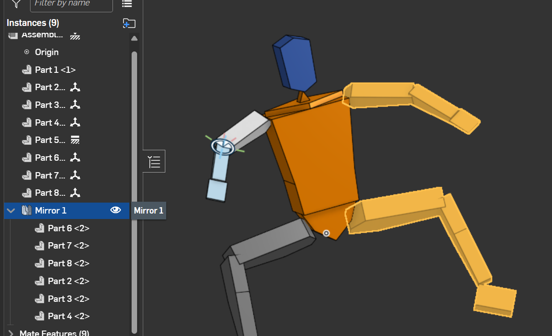552x336 pixels.
Task: Click inside the Filter by name field
Action: 71,4
